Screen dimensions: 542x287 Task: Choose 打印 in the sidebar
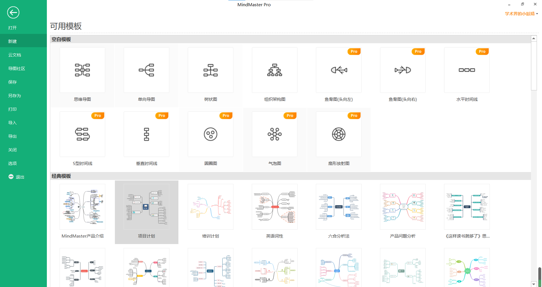pos(23,109)
